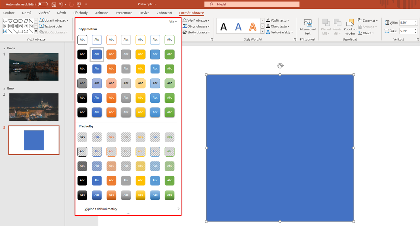420x226 pixels.
Task: Select the Brno slide thumbnail
Action: coord(34,106)
